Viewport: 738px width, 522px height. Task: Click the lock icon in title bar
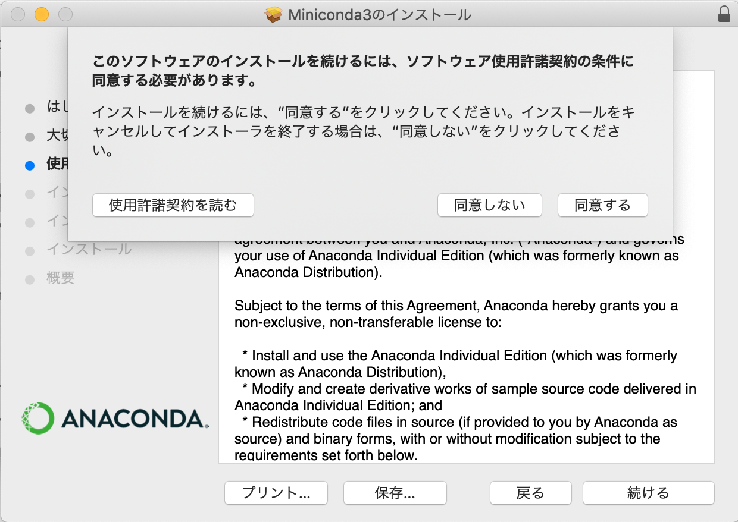724,14
